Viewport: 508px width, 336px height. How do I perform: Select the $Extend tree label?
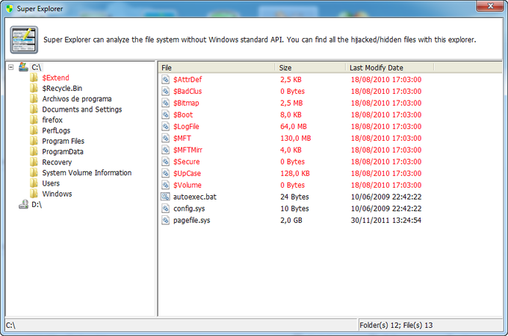coord(56,78)
